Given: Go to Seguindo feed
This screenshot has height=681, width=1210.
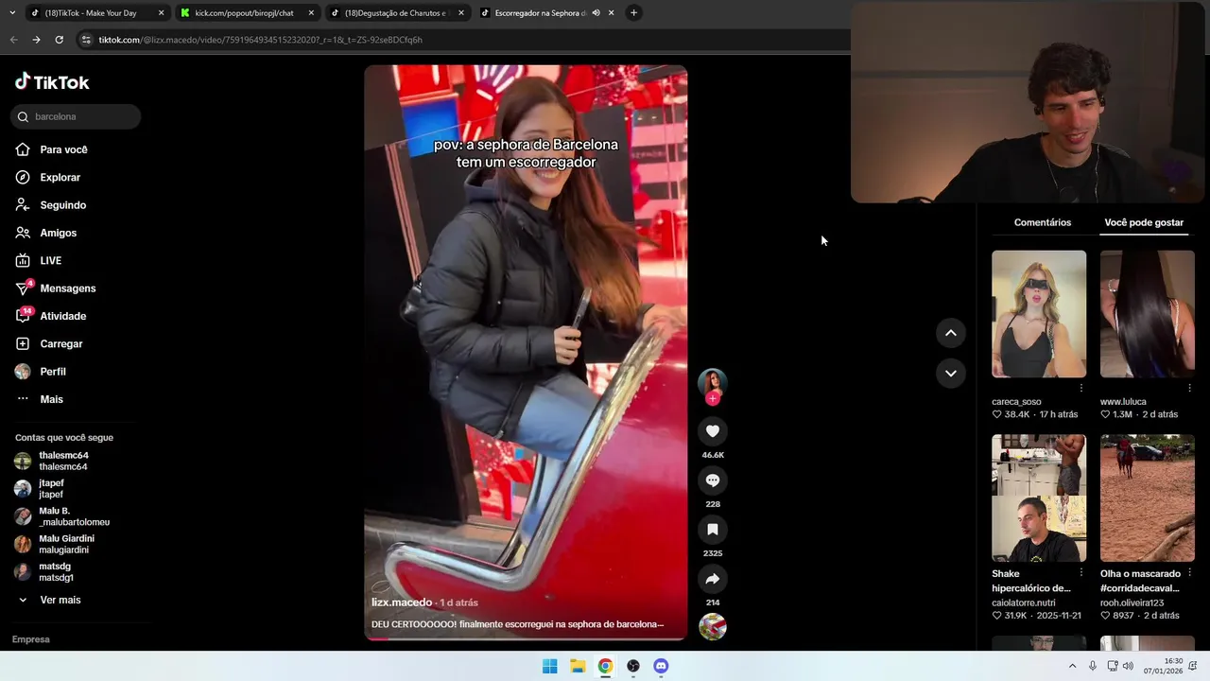Looking at the screenshot, I should click(52, 205).
